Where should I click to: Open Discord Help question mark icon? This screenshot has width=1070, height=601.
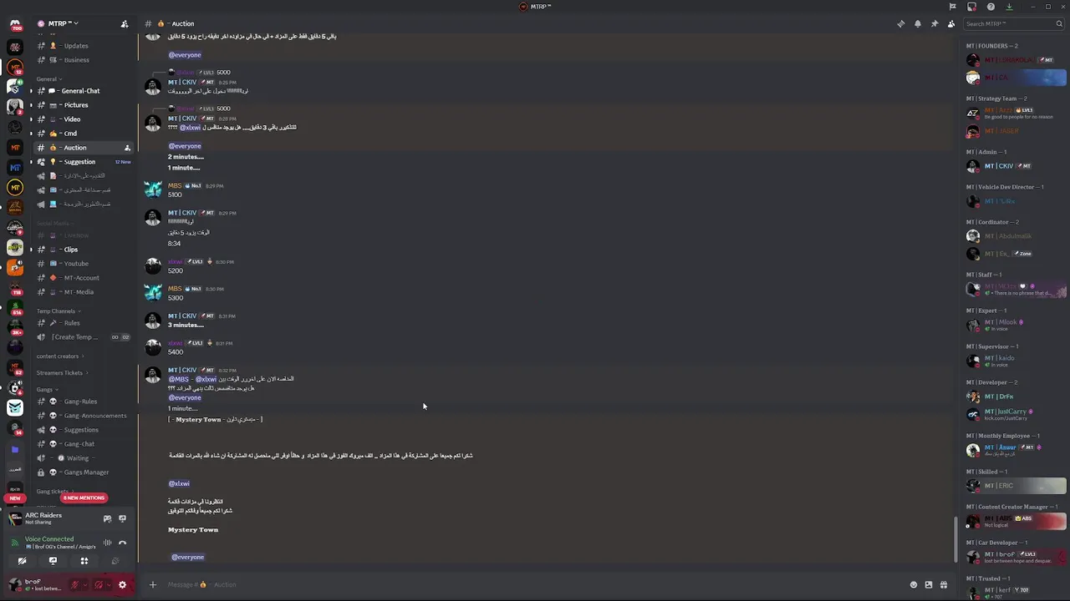click(x=991, y=7)
